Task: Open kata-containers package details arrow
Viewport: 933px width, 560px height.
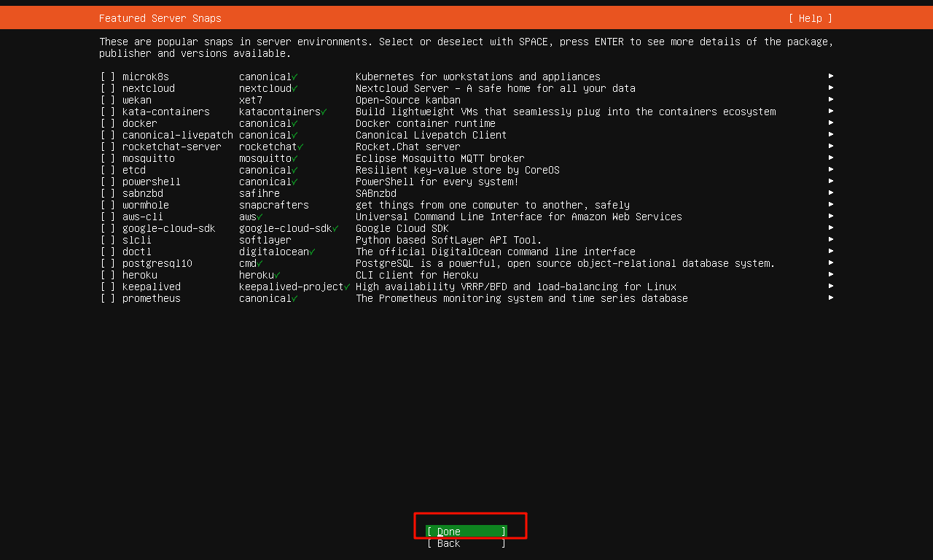Action: (830, 111)
